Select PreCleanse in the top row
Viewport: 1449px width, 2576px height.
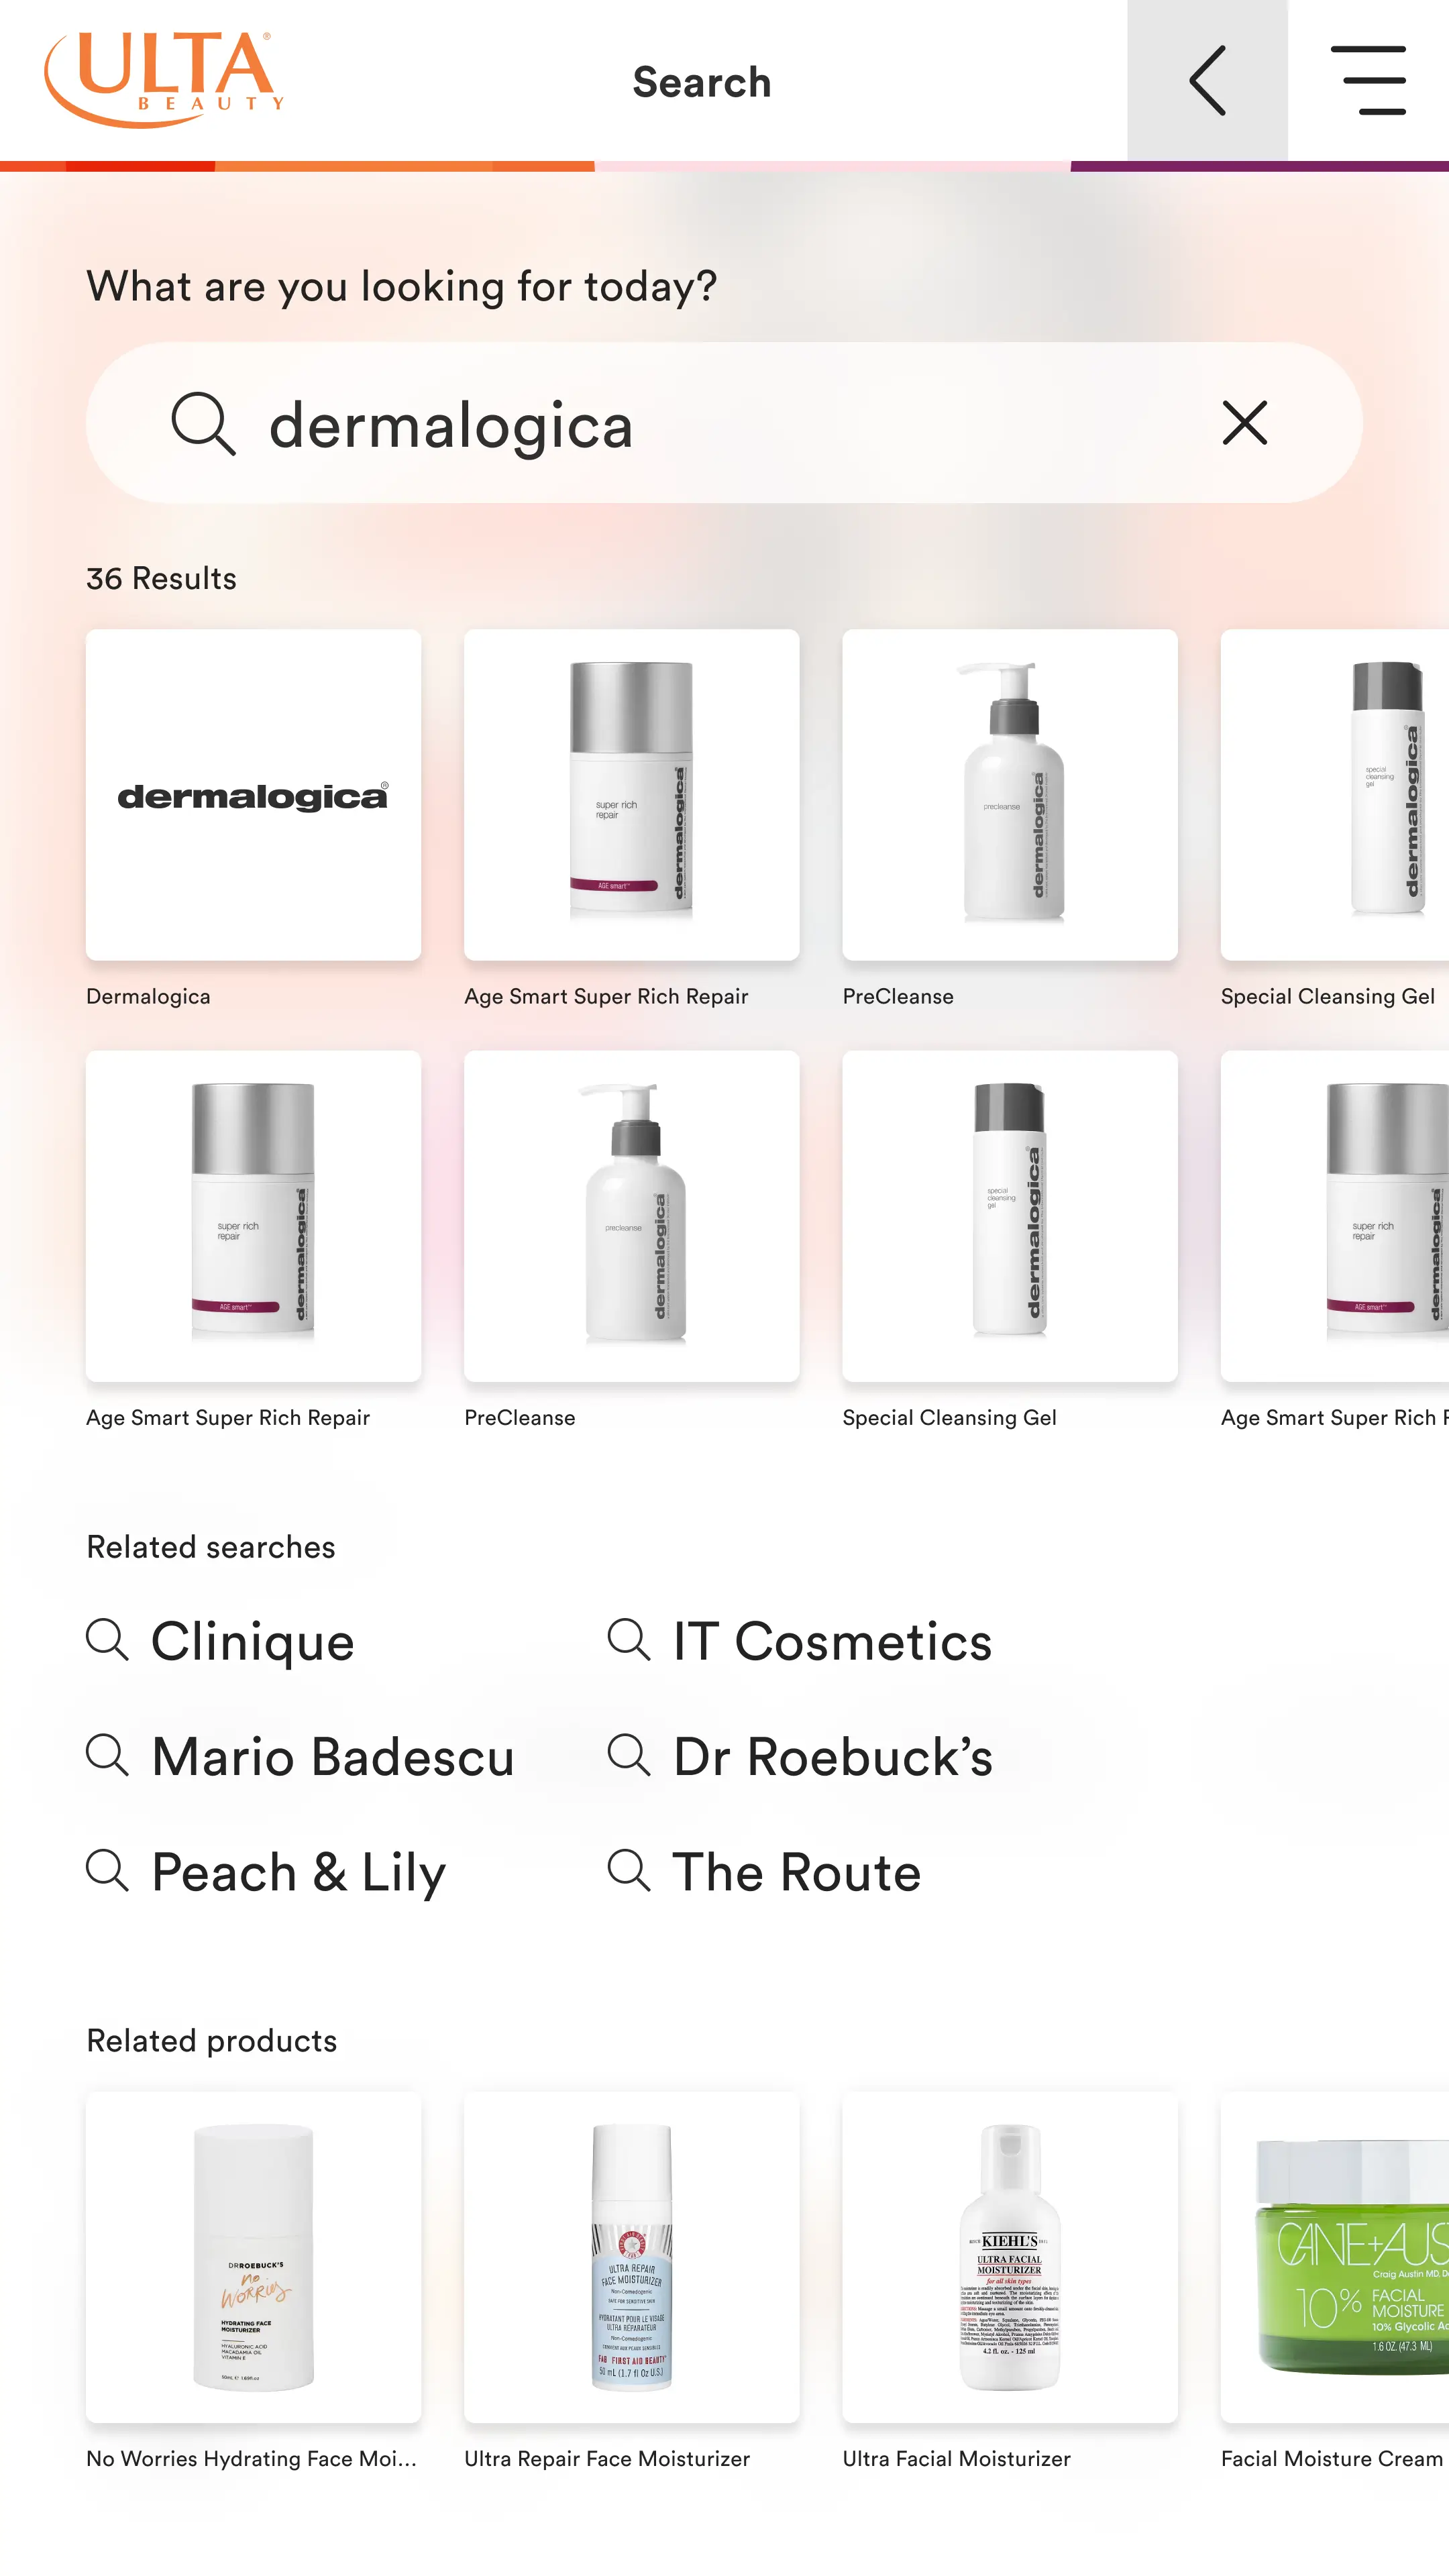coord(1010,819)
